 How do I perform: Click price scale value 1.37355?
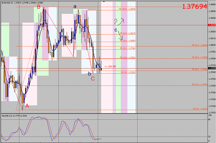(x=212, y=92)
